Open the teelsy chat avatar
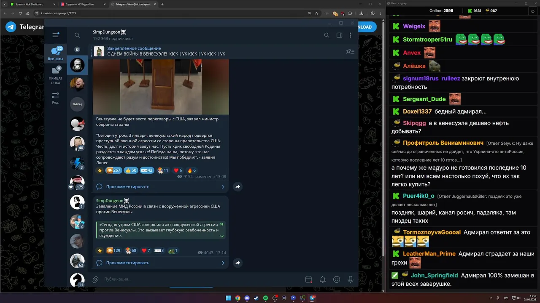 (x=77, y=104)
